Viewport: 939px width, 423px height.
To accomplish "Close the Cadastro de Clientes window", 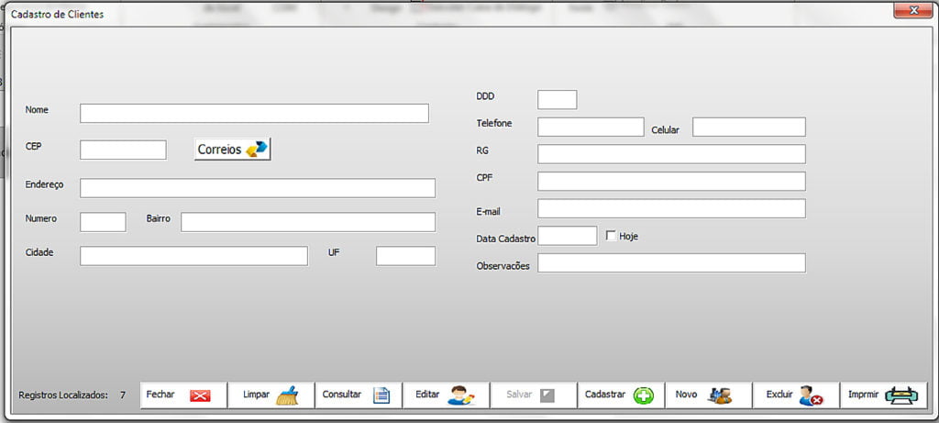I will tap(913, 10).
